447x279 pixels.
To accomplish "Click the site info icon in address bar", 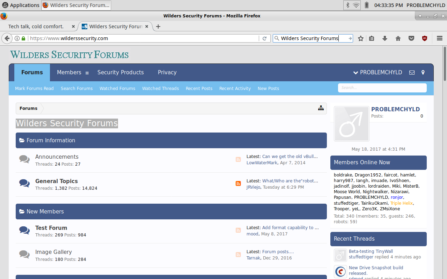I will pos(17,38).
